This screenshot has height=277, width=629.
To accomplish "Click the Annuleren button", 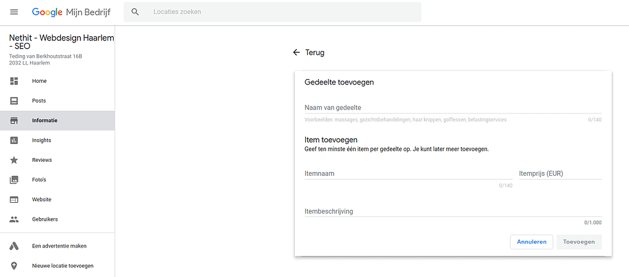I will [x=531, y=242].
